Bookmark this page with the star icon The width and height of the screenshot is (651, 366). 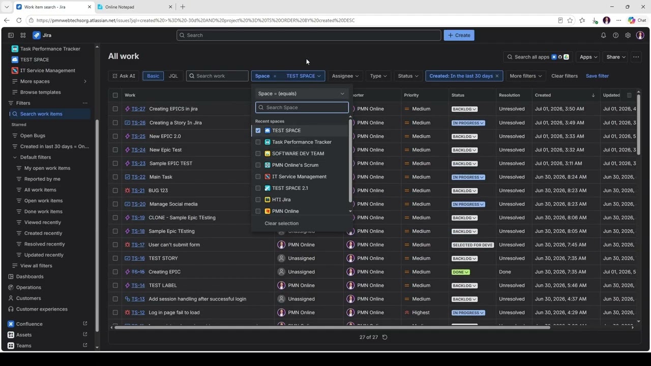point(570,20)
